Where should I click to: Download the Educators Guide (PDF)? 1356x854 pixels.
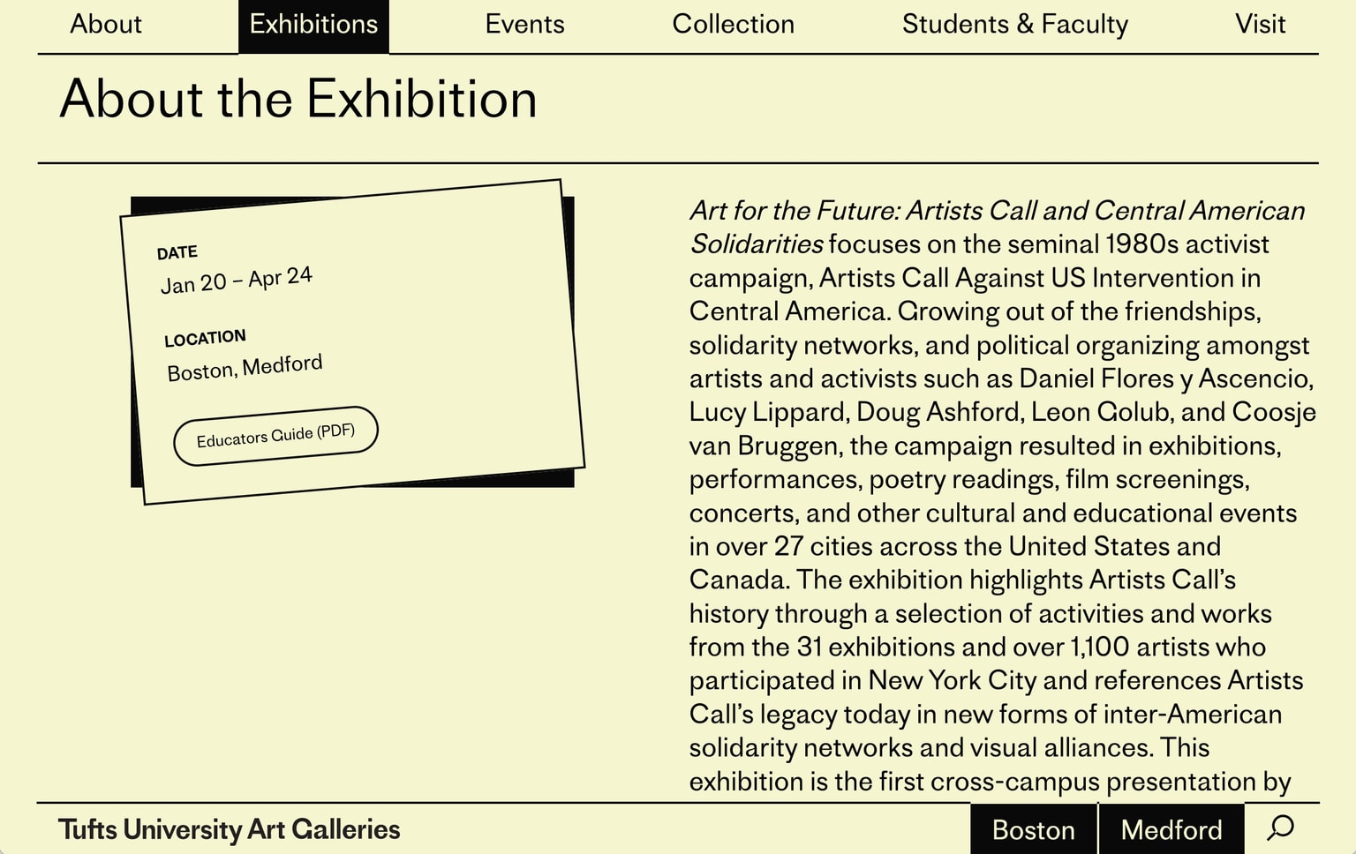pyautogui.click(x=275, y=435)
